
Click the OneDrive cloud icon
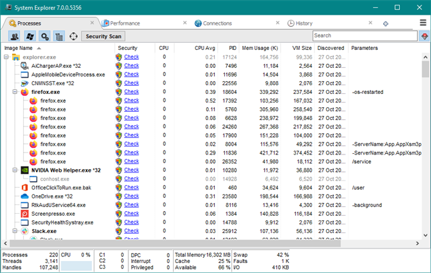(x=25, y=196)
